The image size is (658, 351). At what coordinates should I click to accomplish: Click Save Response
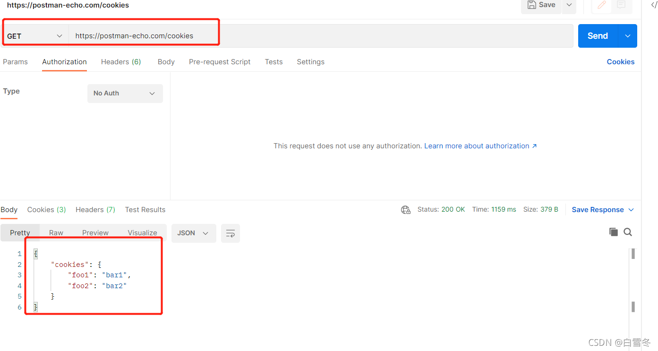tap(598, 210)
